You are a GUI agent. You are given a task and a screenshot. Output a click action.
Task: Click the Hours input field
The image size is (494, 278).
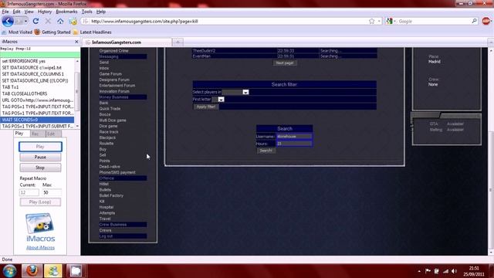(x=294, y=144)
